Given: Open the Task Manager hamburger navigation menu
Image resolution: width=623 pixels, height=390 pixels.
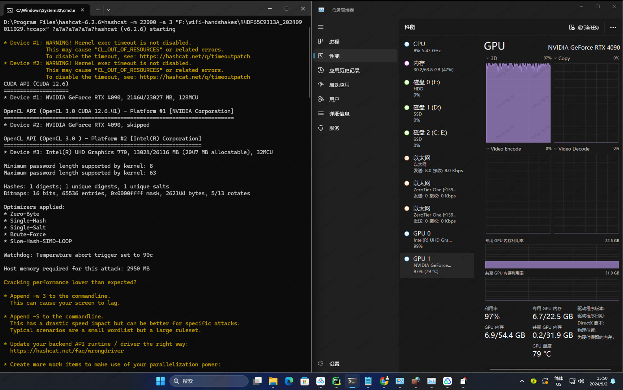Looking at the screenshot, I should tap(321, 27).
